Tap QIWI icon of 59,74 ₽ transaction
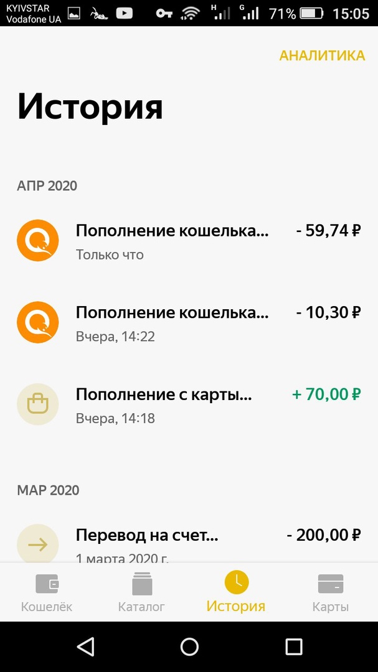Viewport: 378px width, 672px height. (37, 241)
